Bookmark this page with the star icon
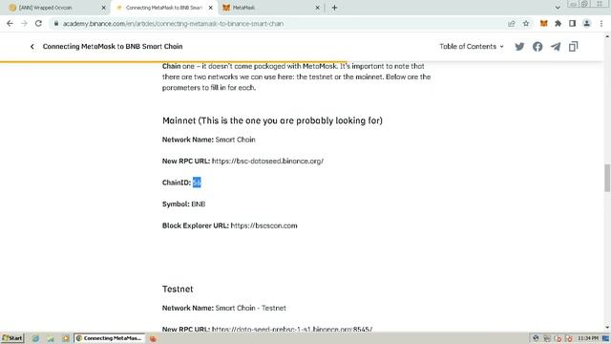 tap(526, 23)
